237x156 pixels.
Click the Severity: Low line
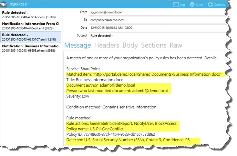78,96
